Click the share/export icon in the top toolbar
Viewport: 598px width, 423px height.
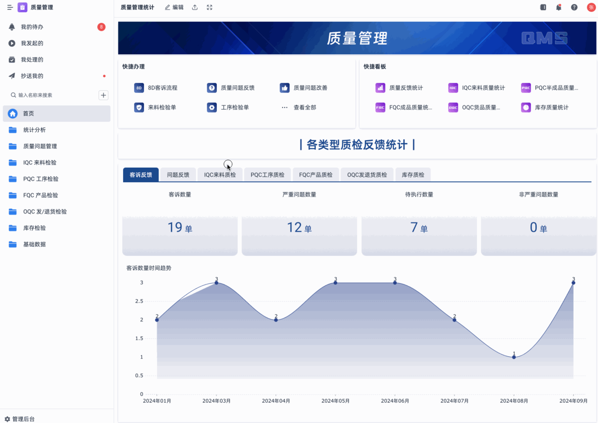point(195,7)
